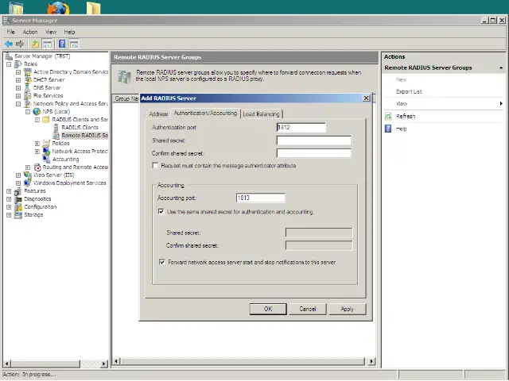Open the Action menu
This screenshot has width=509, height=381.
(x=30, y=32)
